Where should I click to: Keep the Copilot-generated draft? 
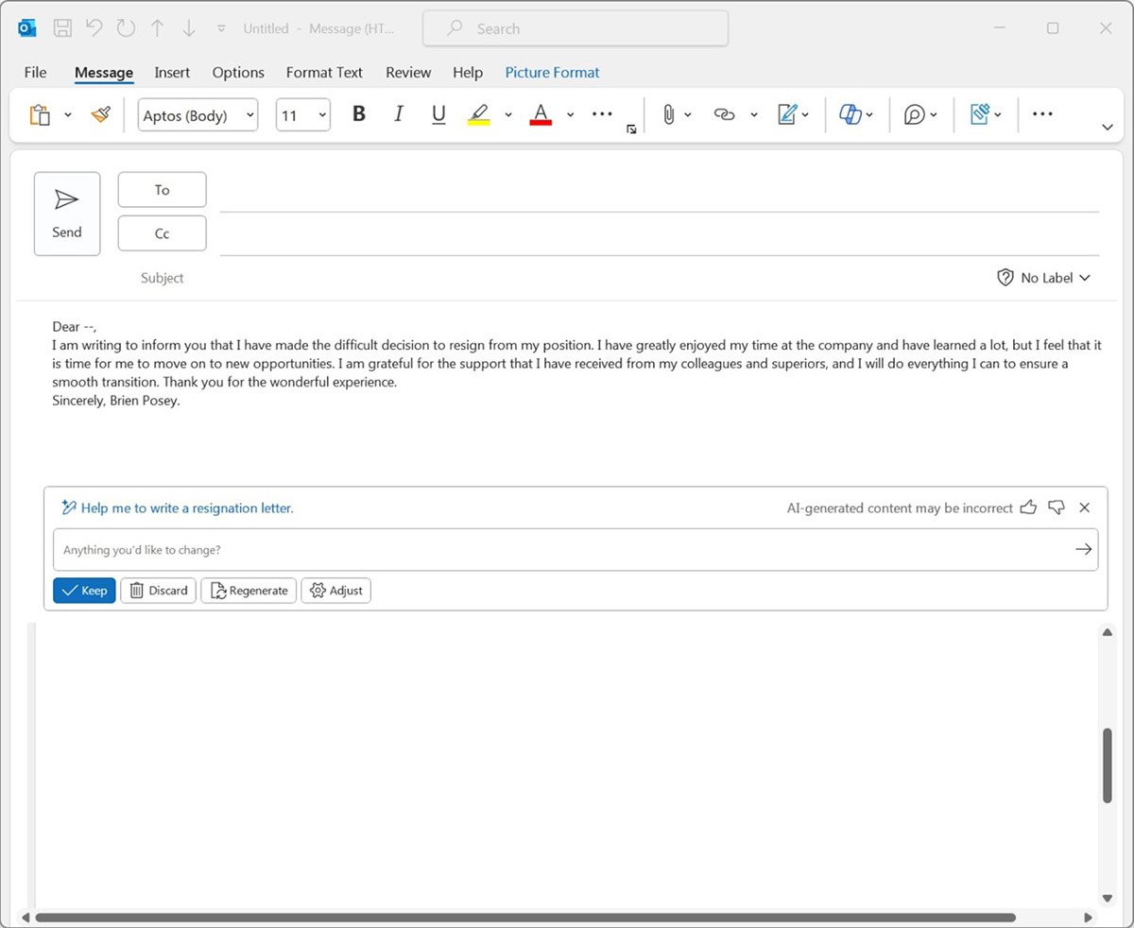coord(84,590)
